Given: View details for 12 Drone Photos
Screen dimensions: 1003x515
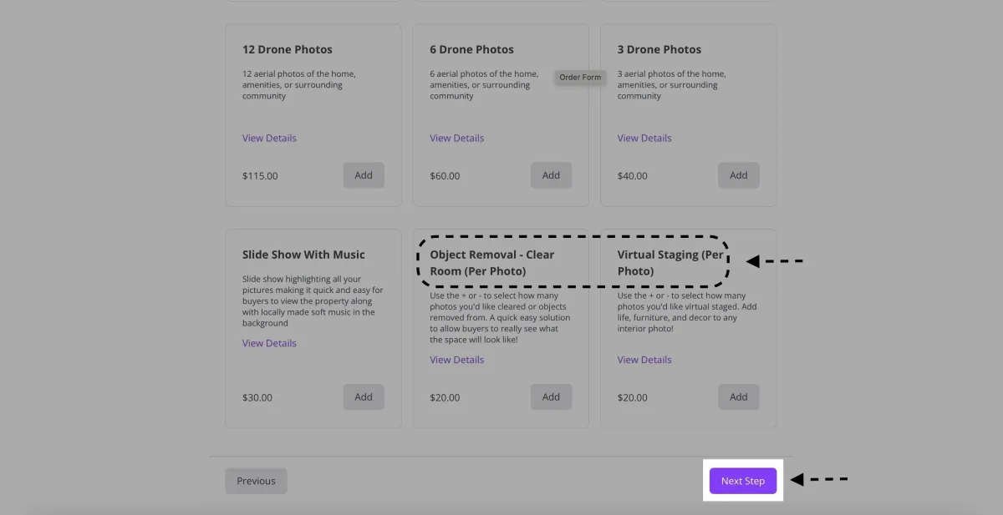Looking at the screenshot, I should pyautogui.click(x=269, y=139).
